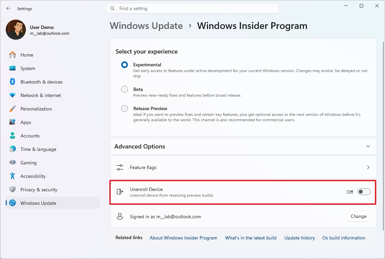The width and height of the screenshot is (385, 259).
Task: Open Personalization label
Action: [36, 109]
